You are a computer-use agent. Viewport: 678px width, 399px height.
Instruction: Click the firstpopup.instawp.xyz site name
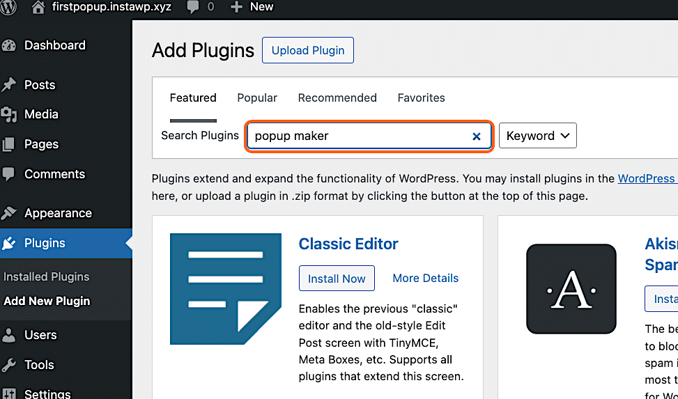[111, 7]
